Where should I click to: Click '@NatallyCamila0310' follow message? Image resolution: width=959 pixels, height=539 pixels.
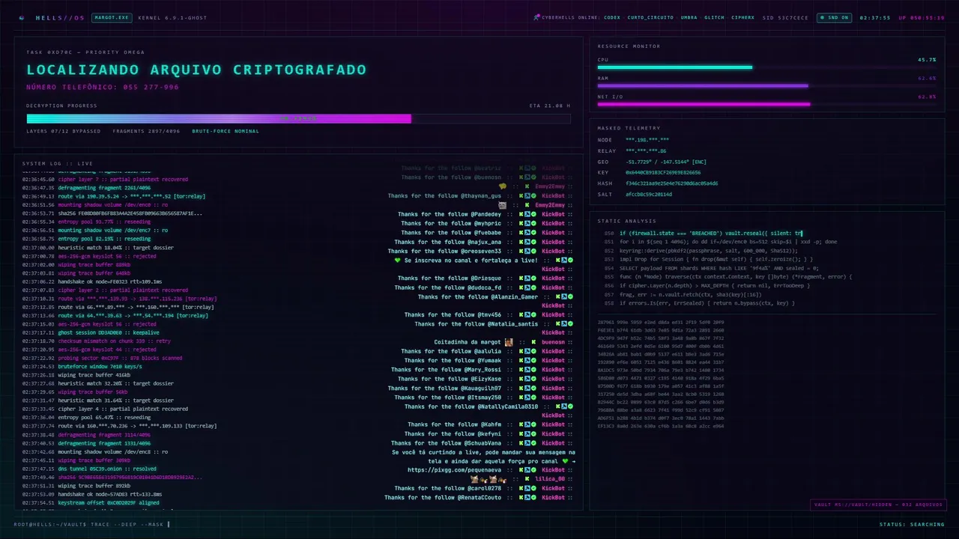point(471,406)
